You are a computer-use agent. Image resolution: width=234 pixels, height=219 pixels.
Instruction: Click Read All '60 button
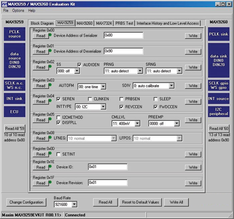(219, 128)
